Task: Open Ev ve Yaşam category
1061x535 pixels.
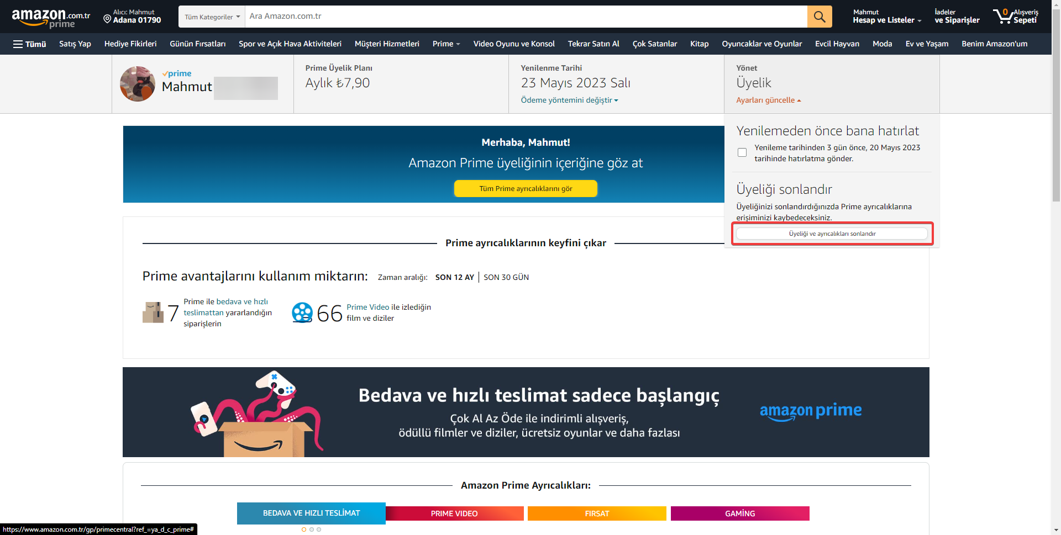Action: tap(927, 44)
